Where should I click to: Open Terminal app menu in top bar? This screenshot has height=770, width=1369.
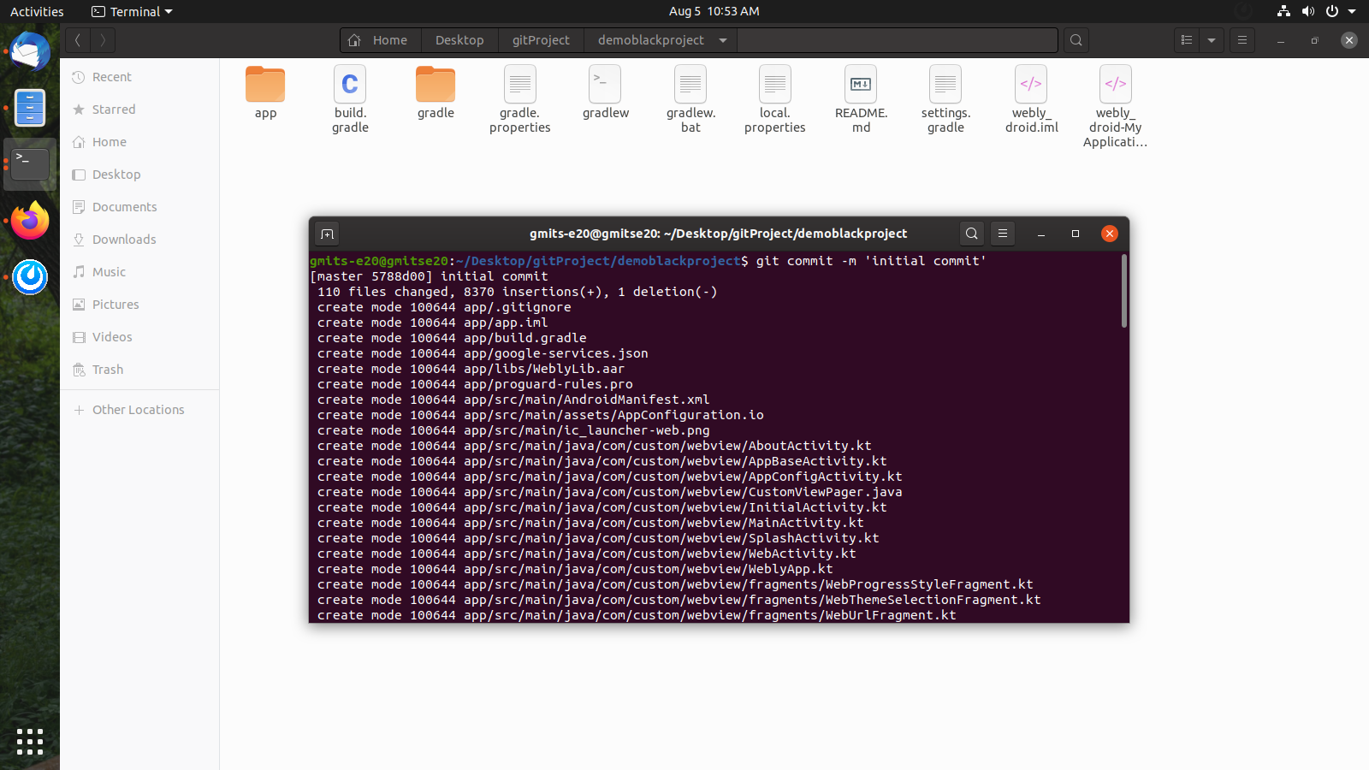click(x=133, y=11)
